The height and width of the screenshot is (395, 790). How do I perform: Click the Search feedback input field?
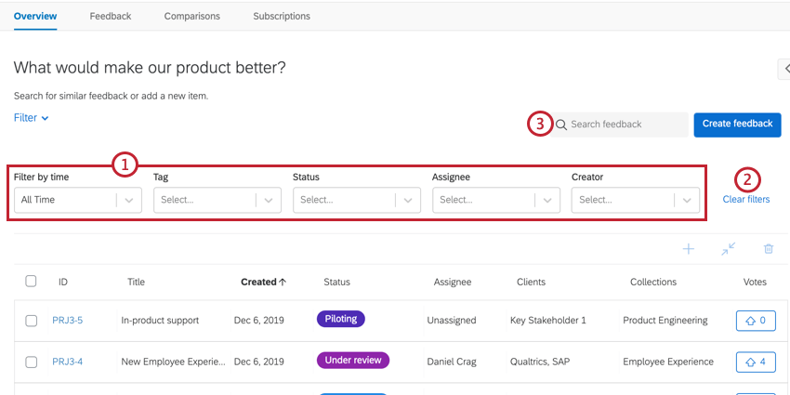[623, 125]
